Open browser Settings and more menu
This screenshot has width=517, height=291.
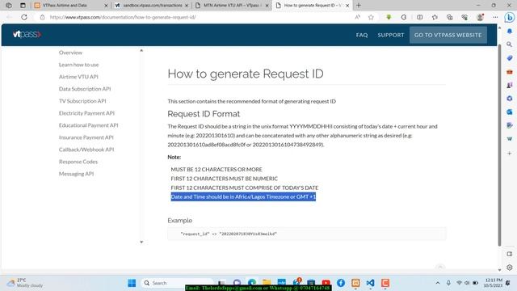point(495,17)
